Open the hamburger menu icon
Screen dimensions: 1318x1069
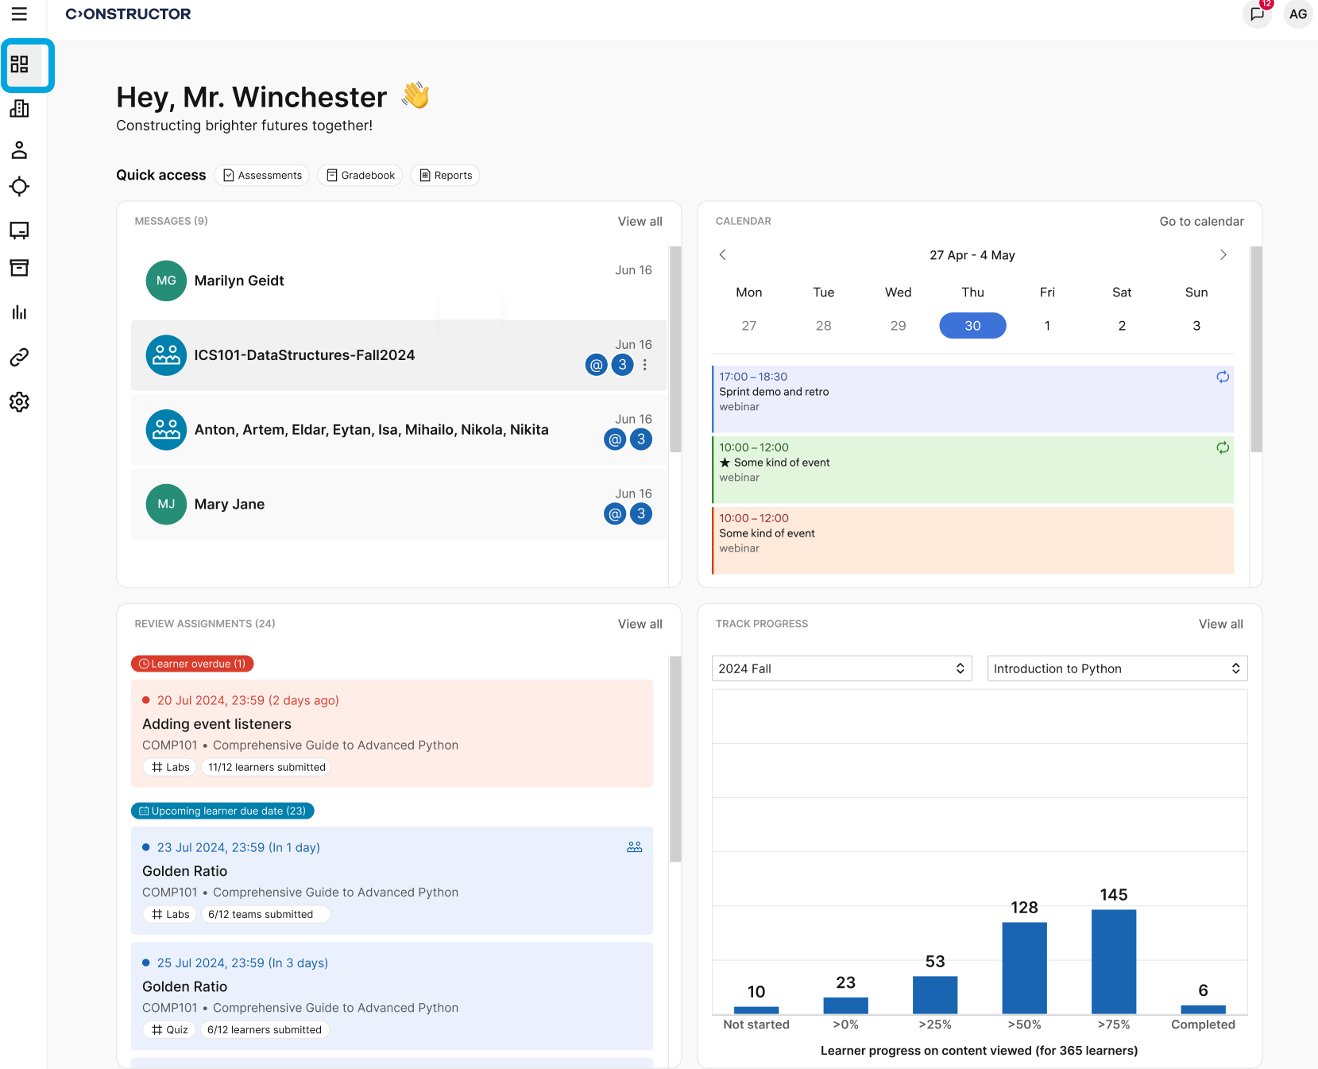tap(19, 14)
